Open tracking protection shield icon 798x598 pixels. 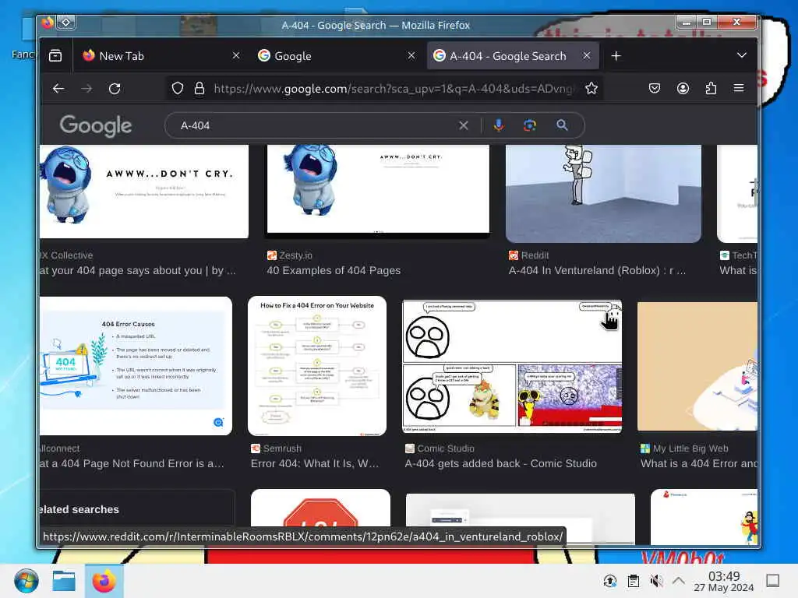click(178, 89)
